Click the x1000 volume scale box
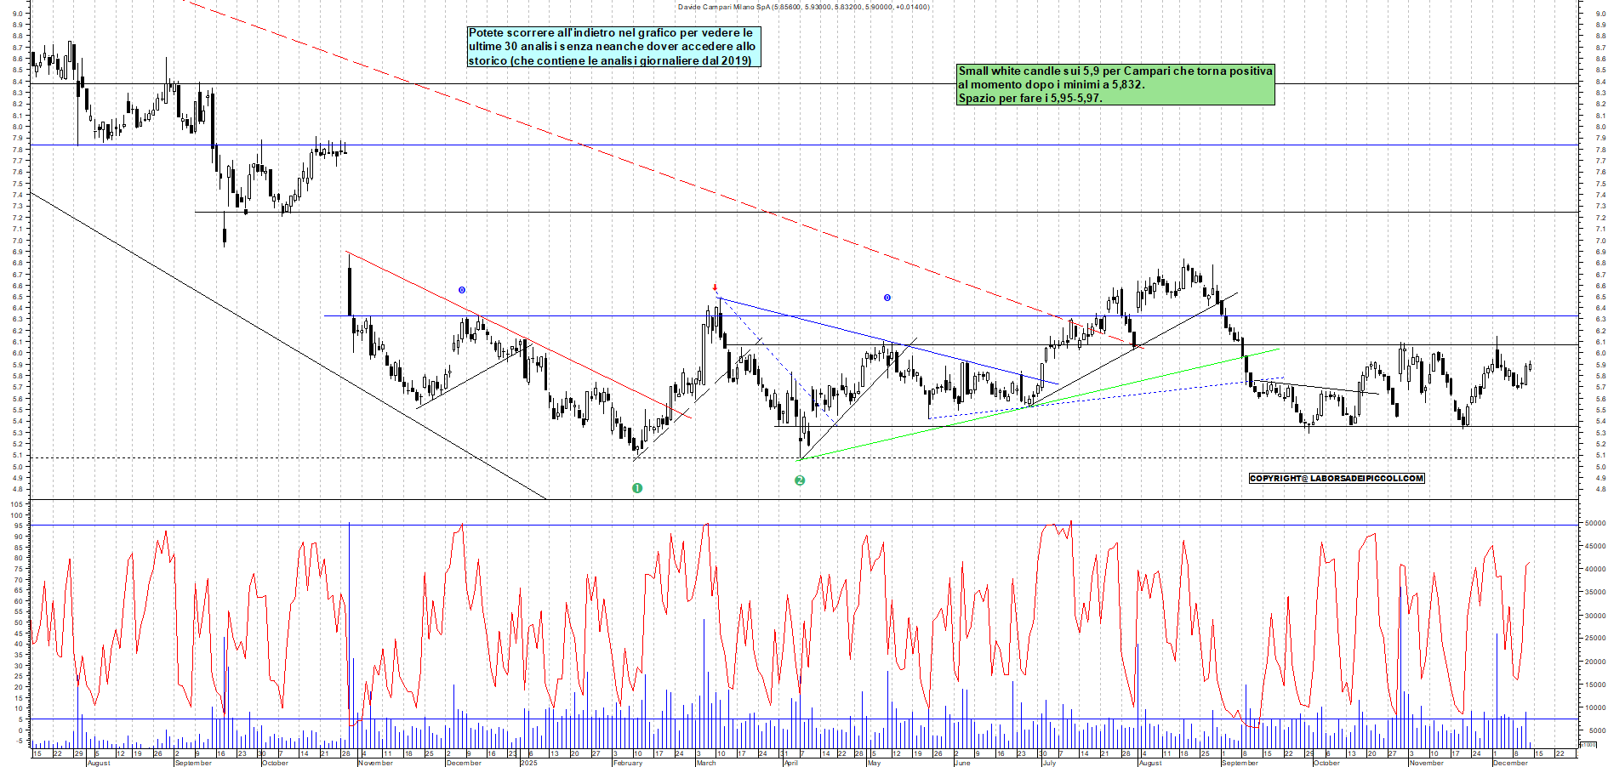Viewport: 1608px width, 767px height. tap(1588, 744)
